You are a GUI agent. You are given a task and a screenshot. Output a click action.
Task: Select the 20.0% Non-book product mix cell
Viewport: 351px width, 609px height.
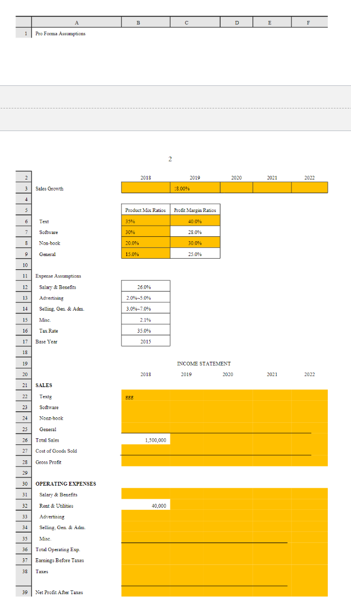point(145,243)
